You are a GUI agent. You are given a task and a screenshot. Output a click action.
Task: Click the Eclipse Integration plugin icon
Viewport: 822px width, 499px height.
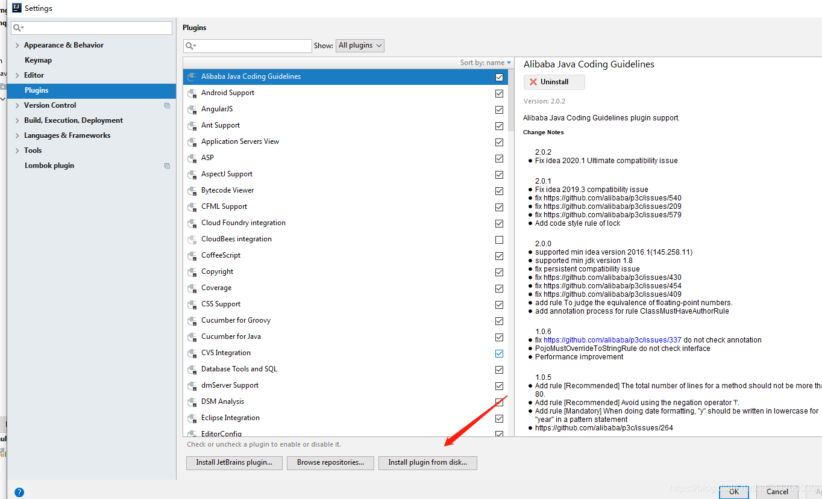pos(192,418)
